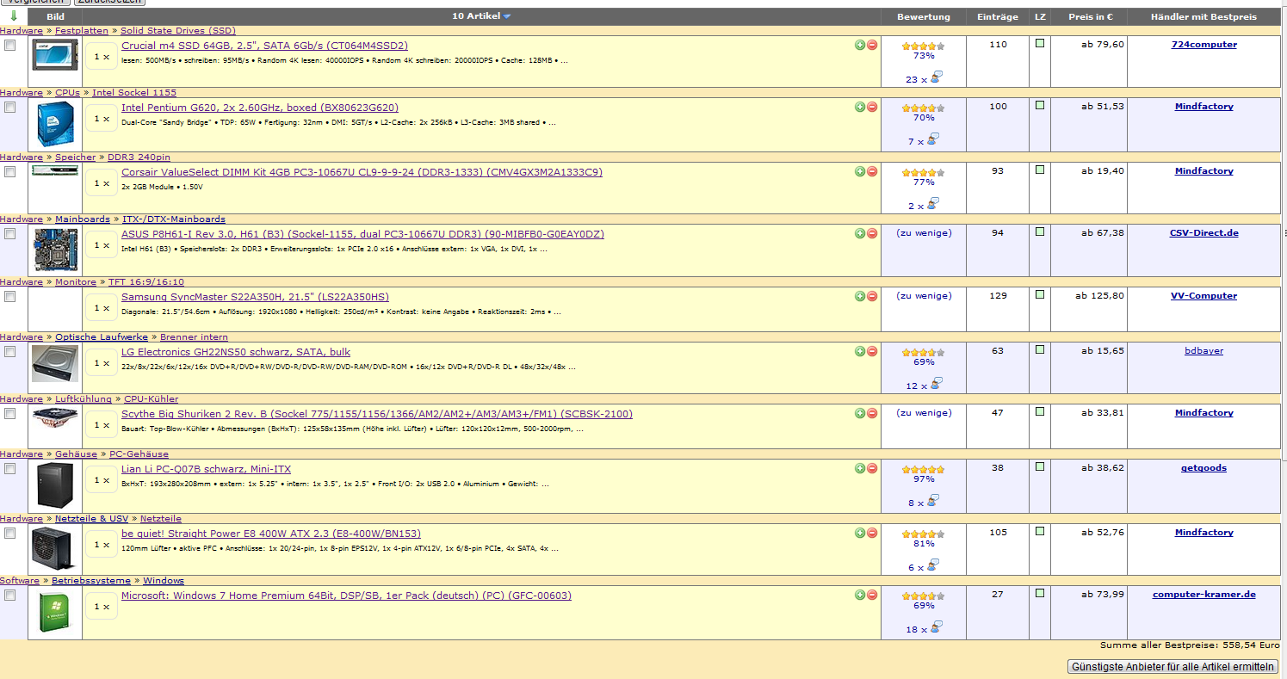This screenshot has height=679, width=1287.
Task: Open TFT 16:9/16:10 breadcrumb link
Action: click(146, 281)
